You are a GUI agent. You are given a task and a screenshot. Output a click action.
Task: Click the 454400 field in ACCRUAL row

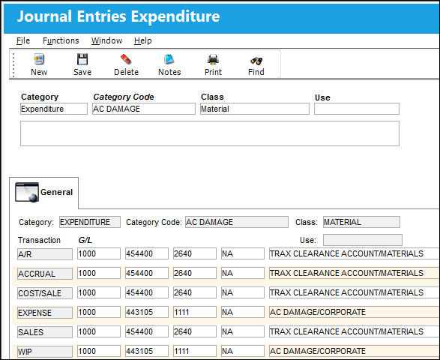point(147,273)
